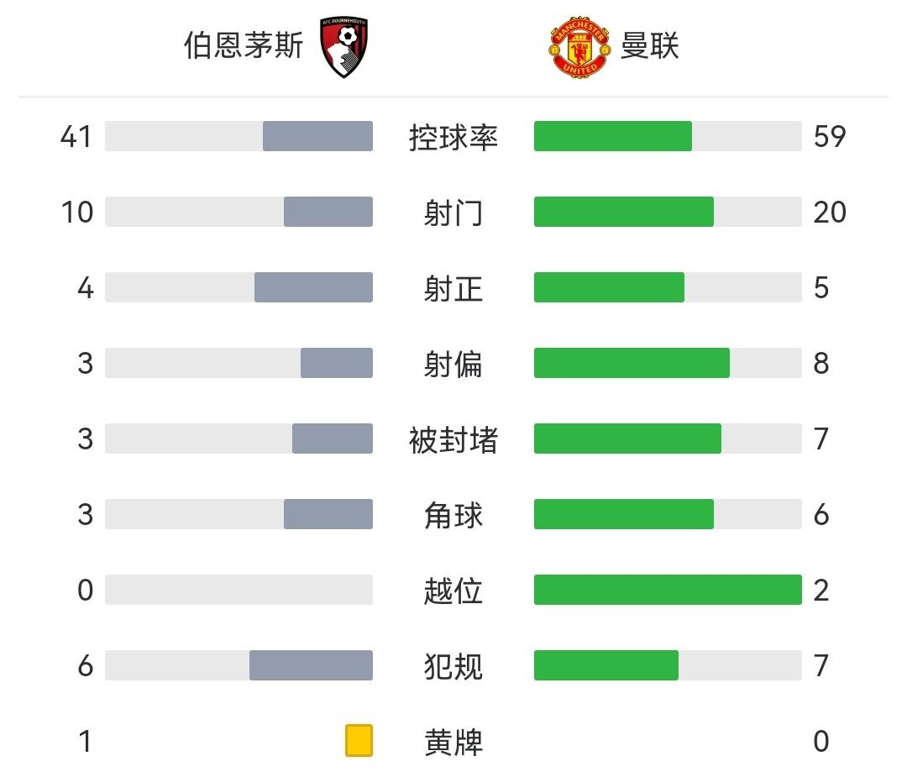
Task: Click Manchester United's green 射偏 bar
Action: [632, 363]
